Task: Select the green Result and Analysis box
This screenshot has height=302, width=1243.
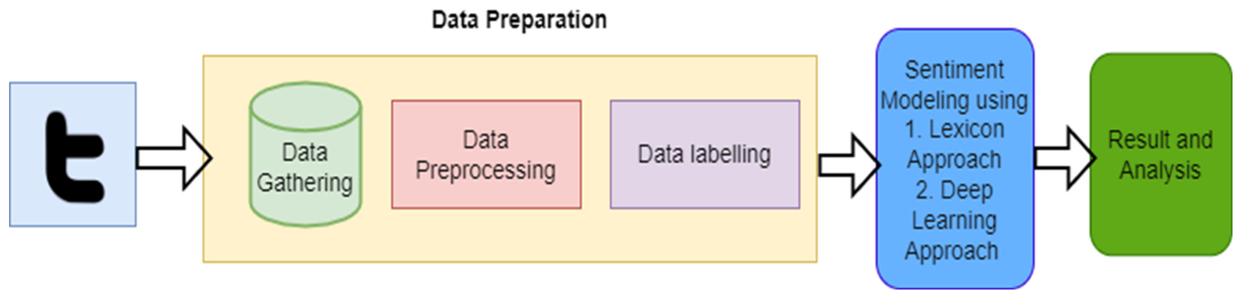Action: [x=1161, y=217]
